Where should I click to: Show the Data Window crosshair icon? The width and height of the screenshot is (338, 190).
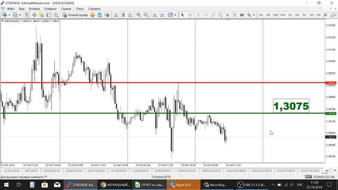34,15
